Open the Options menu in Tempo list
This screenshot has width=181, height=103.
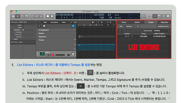pyautogui.click(x=130, y=27)
